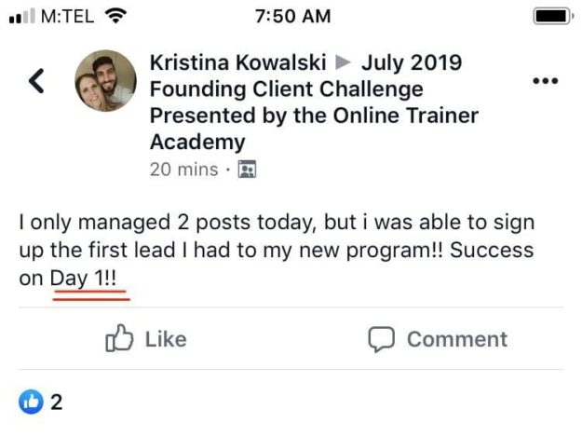582x436 pixels.
Task: Click the arrow between name and group
Action: coord(344,63)
